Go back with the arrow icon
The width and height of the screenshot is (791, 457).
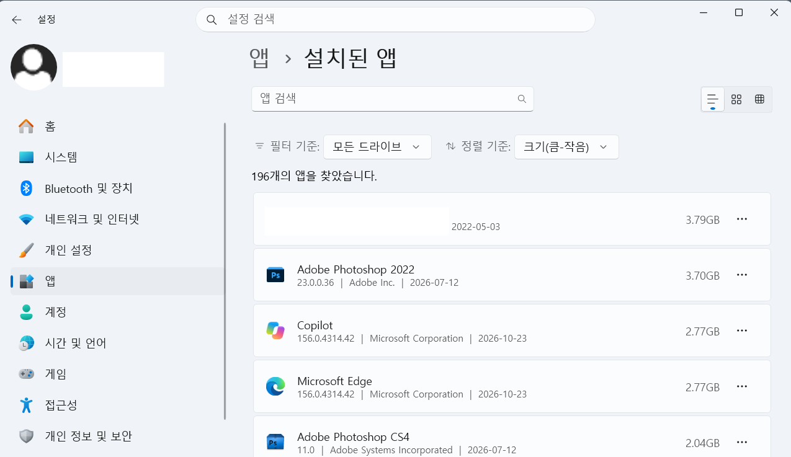coord(17,20)
